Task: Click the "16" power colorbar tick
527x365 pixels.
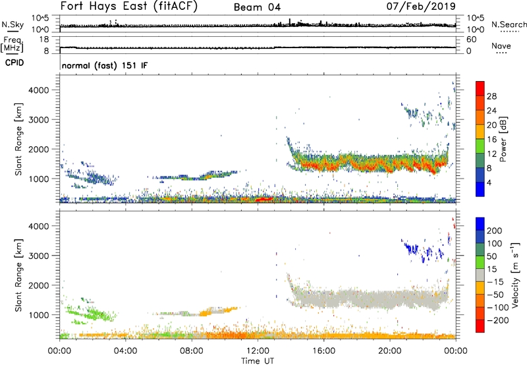Action: click(491, 140)
